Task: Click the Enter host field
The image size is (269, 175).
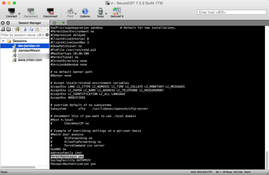Action: [232, 12]
